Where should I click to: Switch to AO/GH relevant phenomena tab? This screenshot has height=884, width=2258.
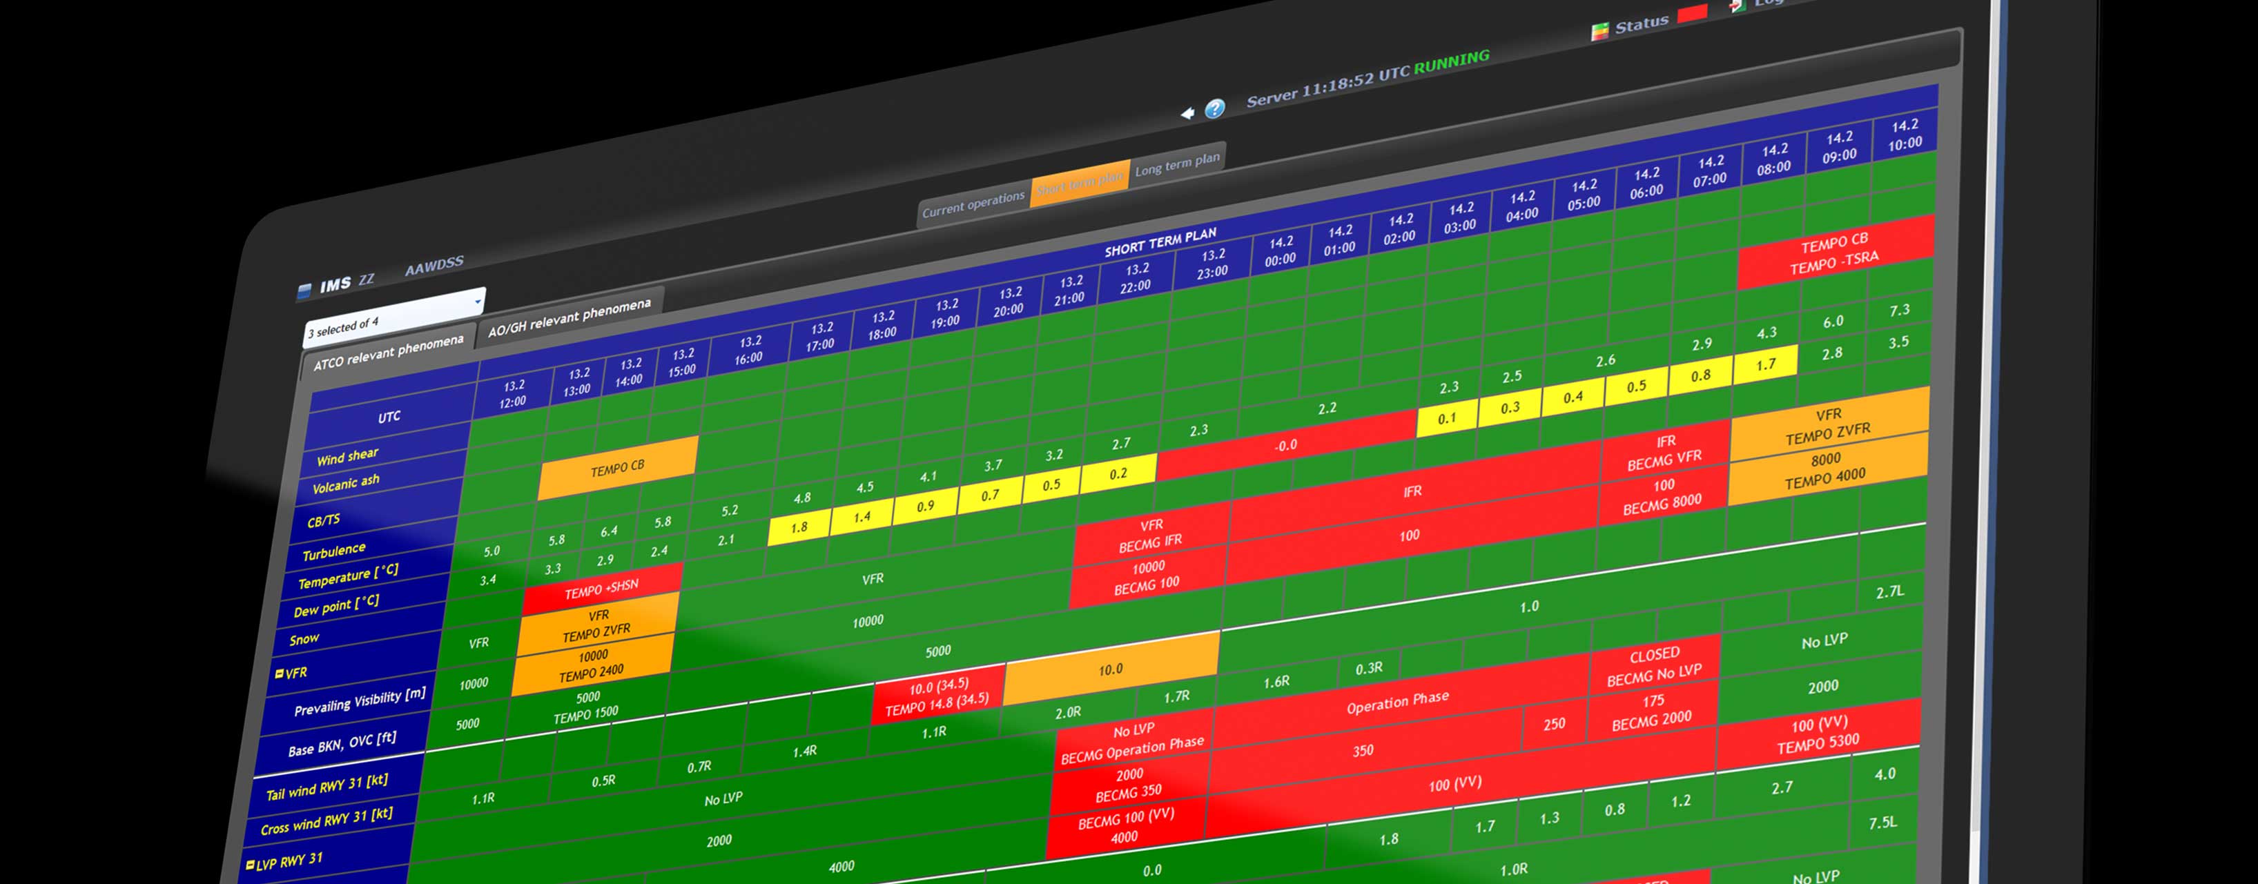570,317
